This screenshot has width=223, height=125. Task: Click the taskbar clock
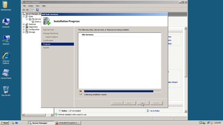coord(217,123)
